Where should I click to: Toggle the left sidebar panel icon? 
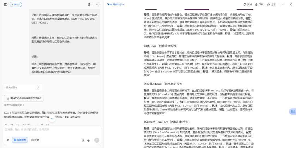click(x=6, y=4)
